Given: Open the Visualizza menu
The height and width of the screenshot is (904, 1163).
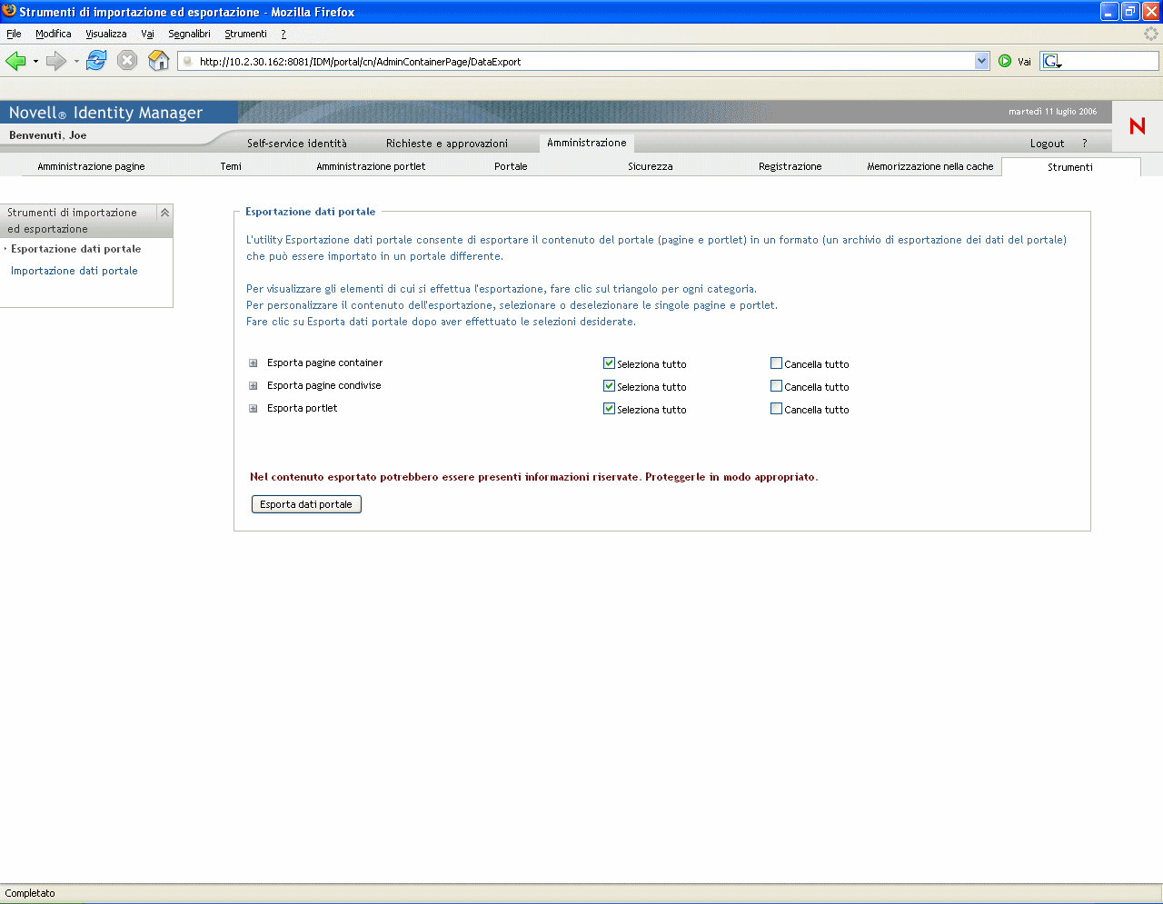Looking at the screenshot, I should click(106, 34).
